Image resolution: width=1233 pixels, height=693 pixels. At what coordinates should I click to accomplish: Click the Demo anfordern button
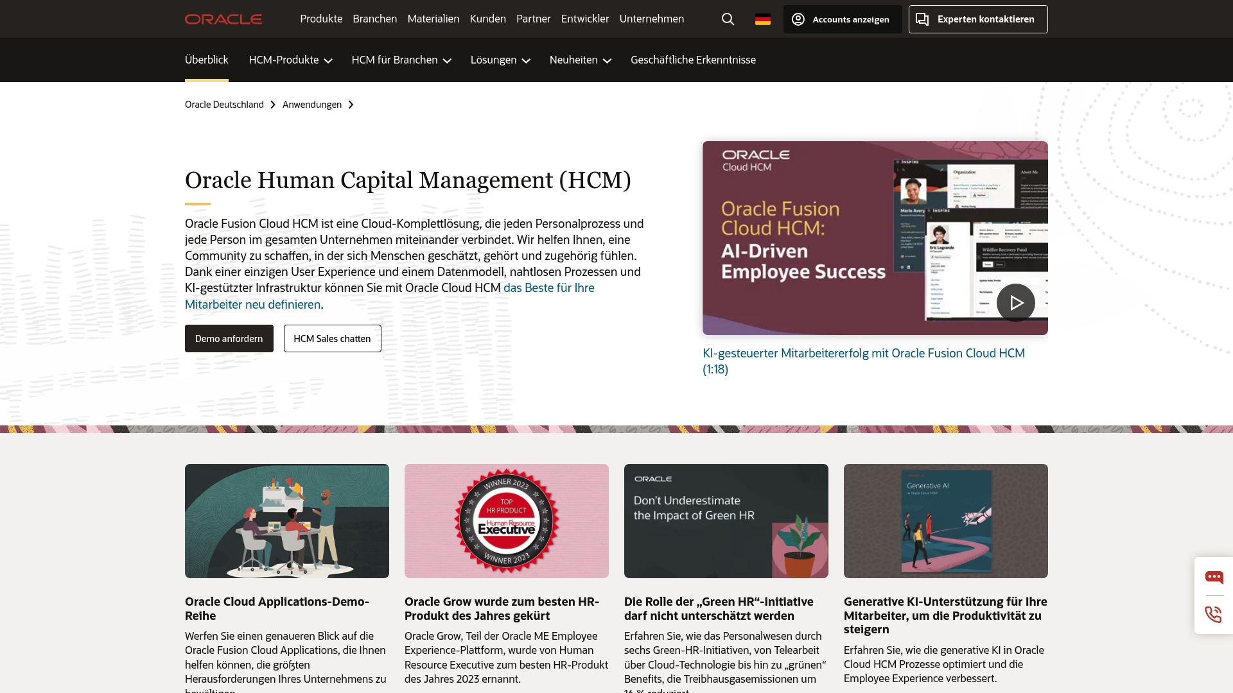(x=229, y=338)
